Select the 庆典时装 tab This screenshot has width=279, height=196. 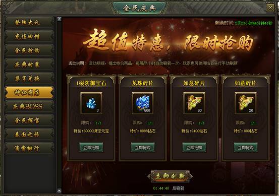28,64
